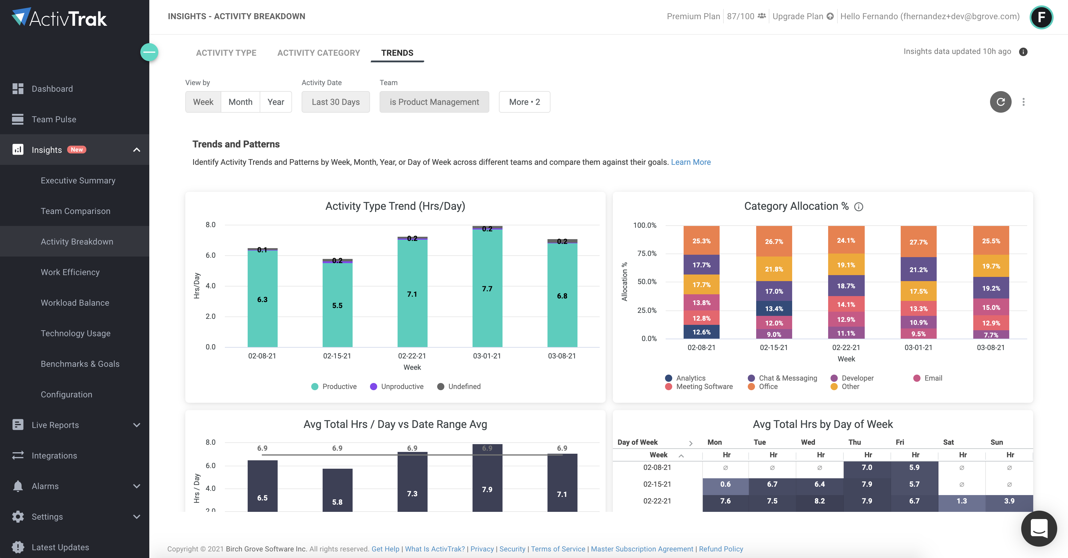Click the Upgrade Plan arrow icon
The height and width of the screenshot is (558, 1068).
pyautogui.click(x=830, y=16)
